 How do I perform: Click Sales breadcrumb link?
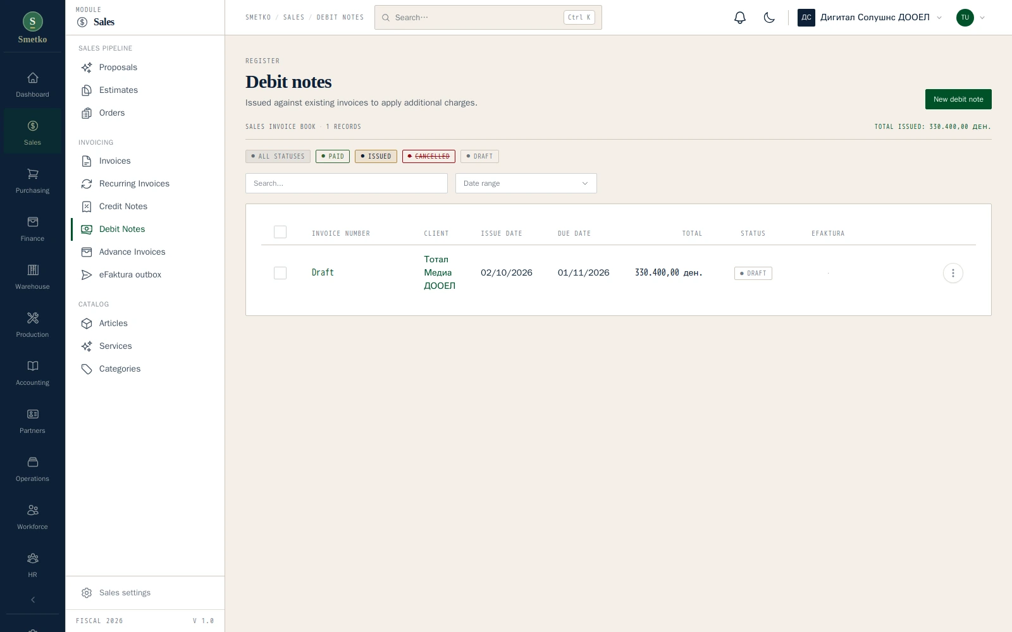[x=293, y=18]
